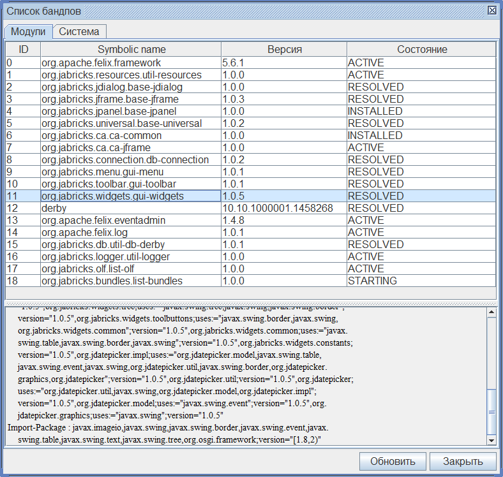Select org.jabricks.ca.ca-jframe entry

(131, 147)
